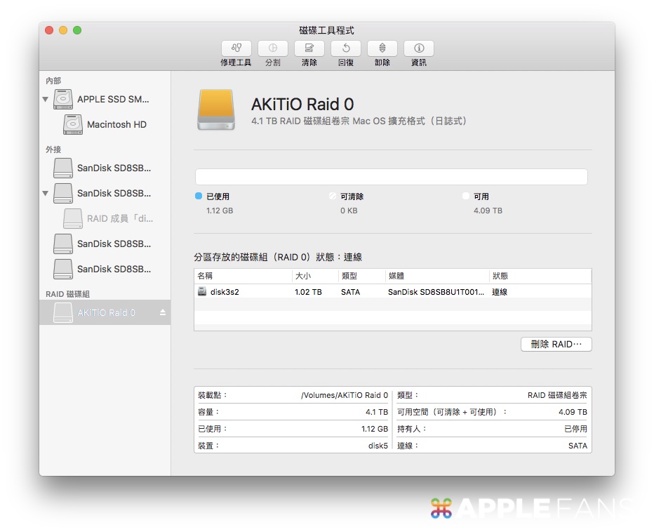This screenshot has height=532, width=654.
Task: Click the RAID 磁碟組卷宗 type value
Action: [557, 395]
